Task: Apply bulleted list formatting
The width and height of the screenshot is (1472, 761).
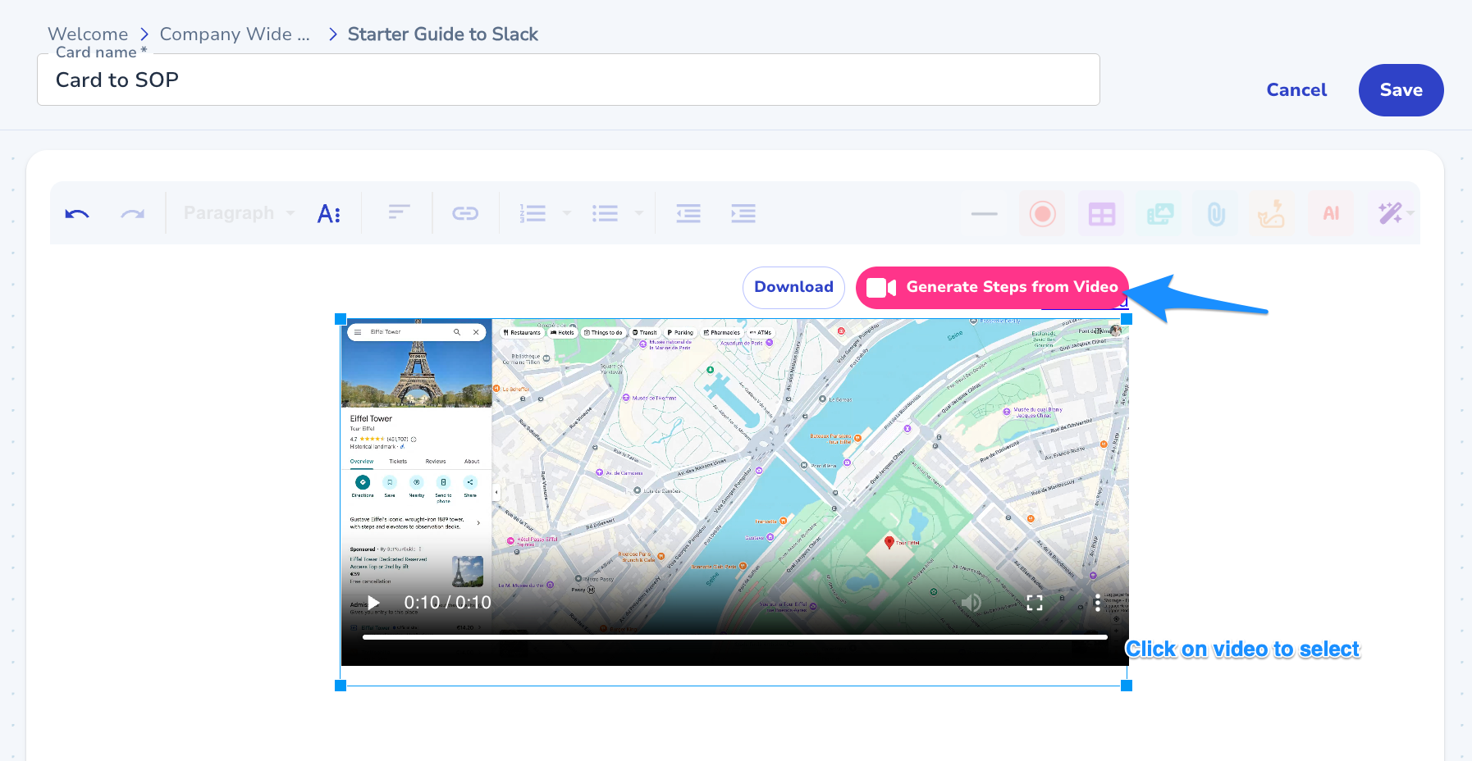Action: 605,214
